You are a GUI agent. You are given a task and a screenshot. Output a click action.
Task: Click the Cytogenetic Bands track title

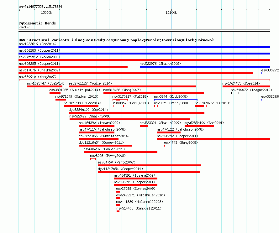click(37, 23)
